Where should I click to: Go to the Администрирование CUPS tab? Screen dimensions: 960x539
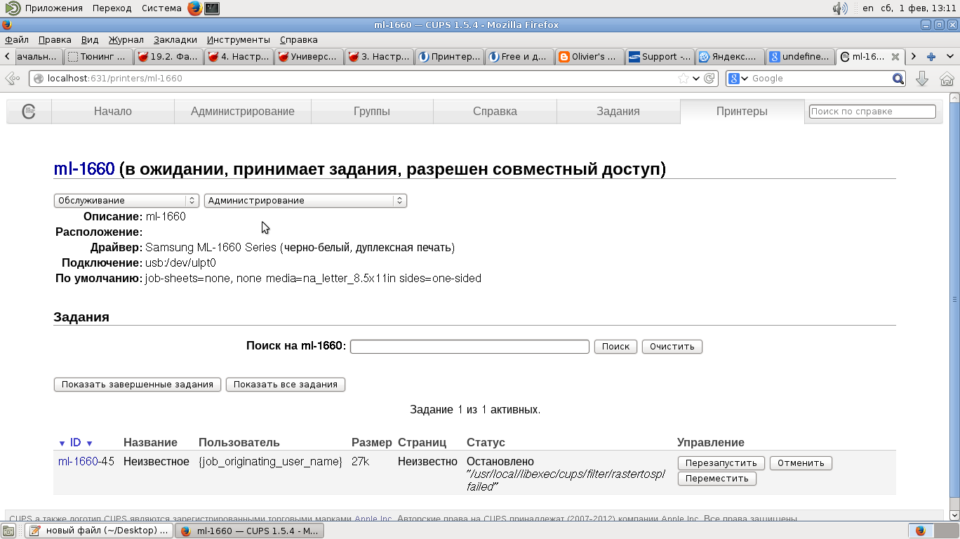click(243, 112)
